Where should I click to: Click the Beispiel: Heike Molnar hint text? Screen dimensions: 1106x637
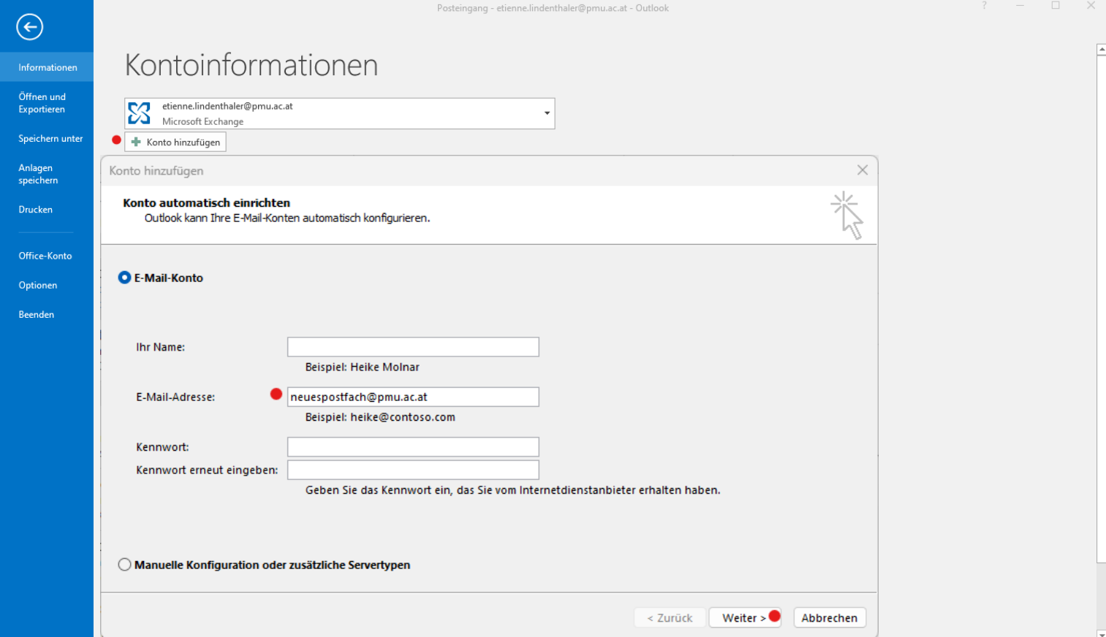click(363, 367)
